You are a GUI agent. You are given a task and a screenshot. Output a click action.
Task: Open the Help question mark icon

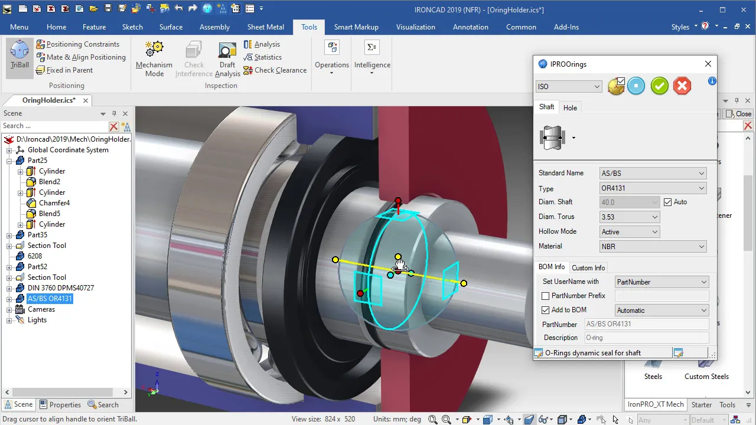(x=705, y=27)
